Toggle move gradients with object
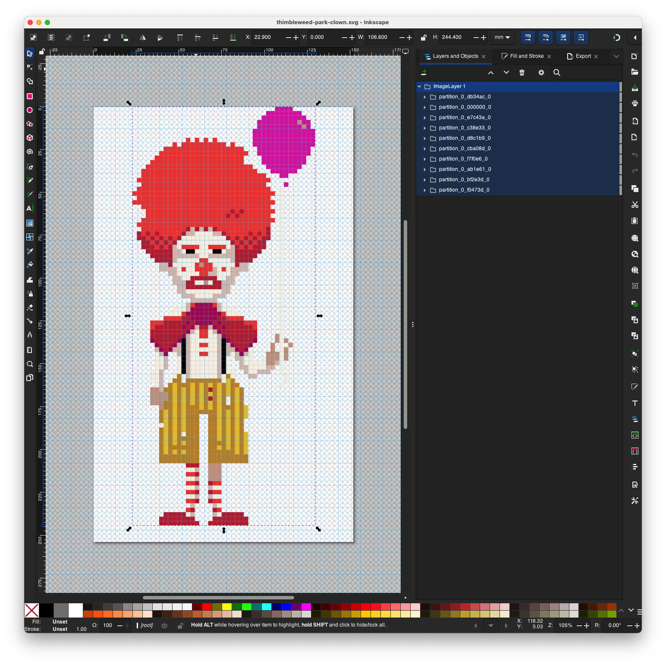This screenshot has height=665, width=666. tap(563, 38)
